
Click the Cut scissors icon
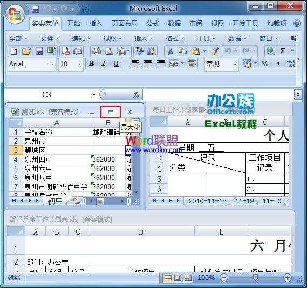pos(170,51)
